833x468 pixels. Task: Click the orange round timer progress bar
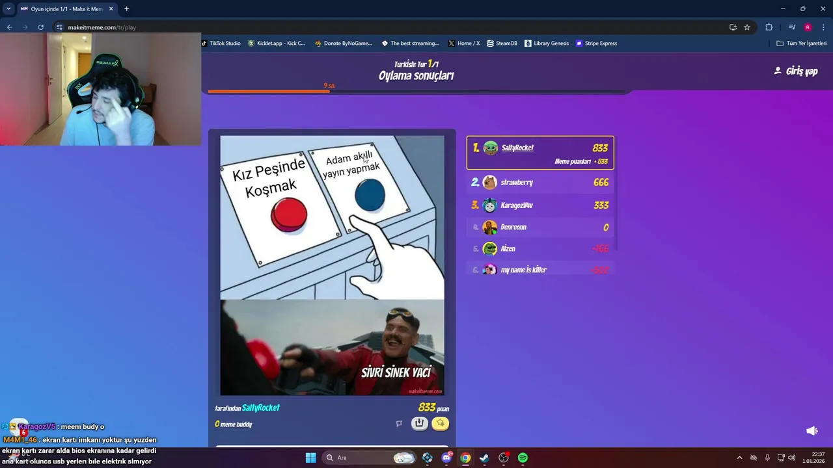tap(268, 92)
